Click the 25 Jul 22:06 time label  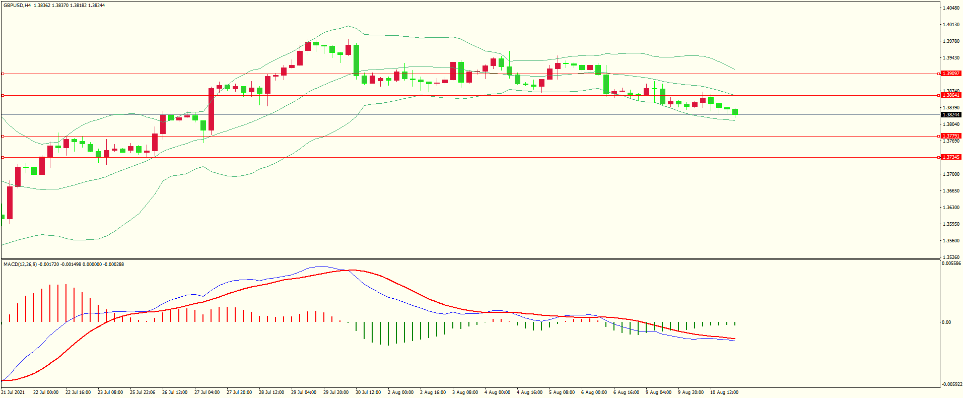[143, 392]
